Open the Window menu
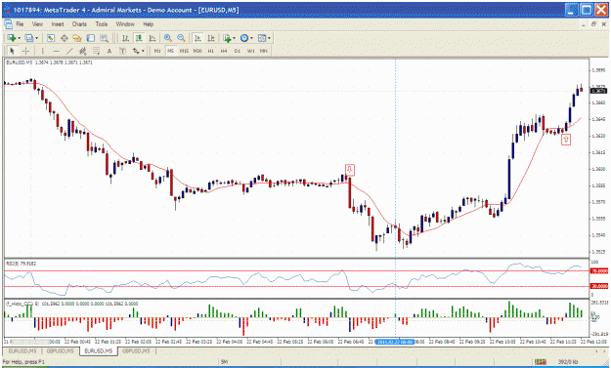This screenshot has height=368, width=611. coord(125,24)
